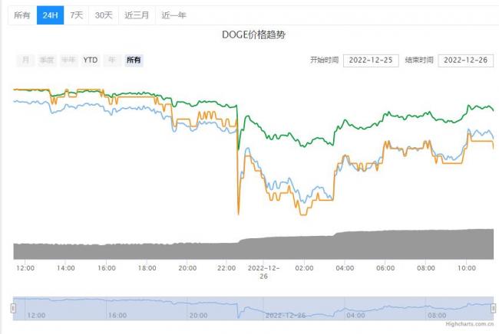Click the 2022-12-26 main x-axis date label
The width and height of the screenshot is (499, 334).
[263, 272]
